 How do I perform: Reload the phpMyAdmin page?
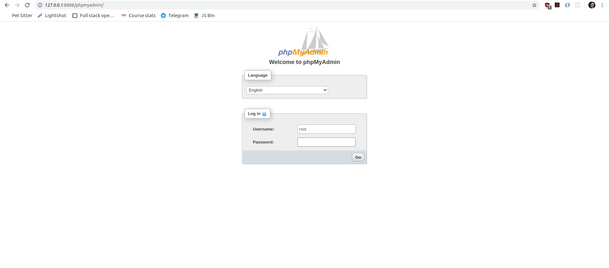tap(27, 5)
